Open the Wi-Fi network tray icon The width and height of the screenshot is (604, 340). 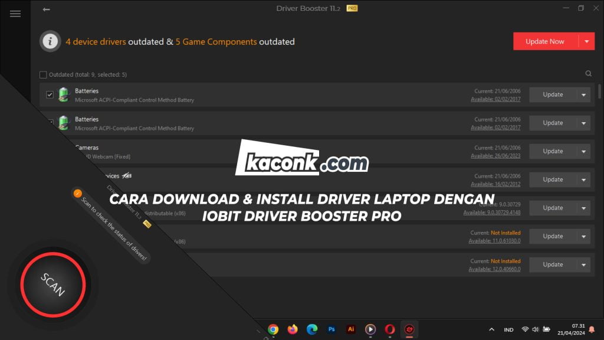pyautogui.click(x=524, y=329)
